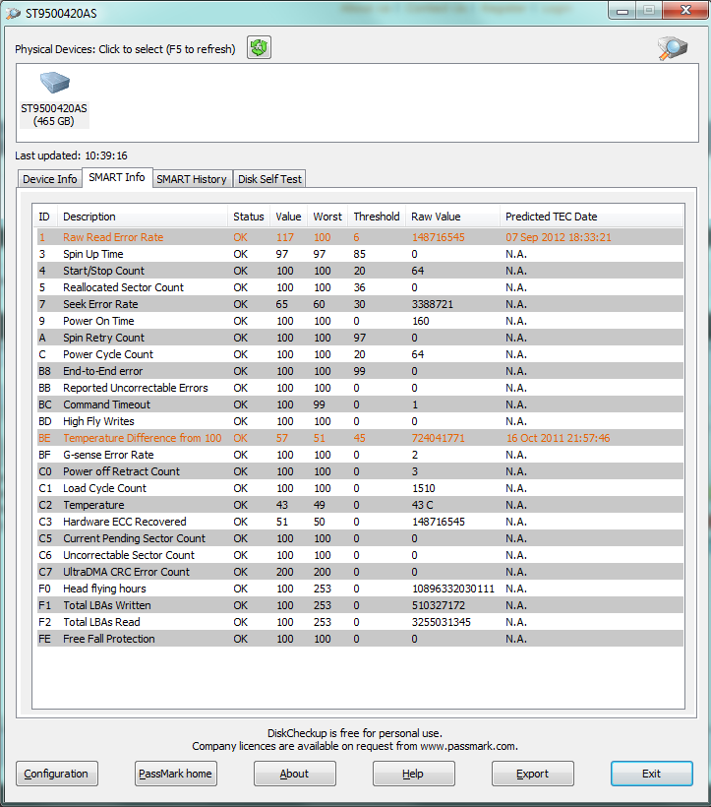Click the Threshold column header
This screenshot has width=711, height=807.
[377, 217]
